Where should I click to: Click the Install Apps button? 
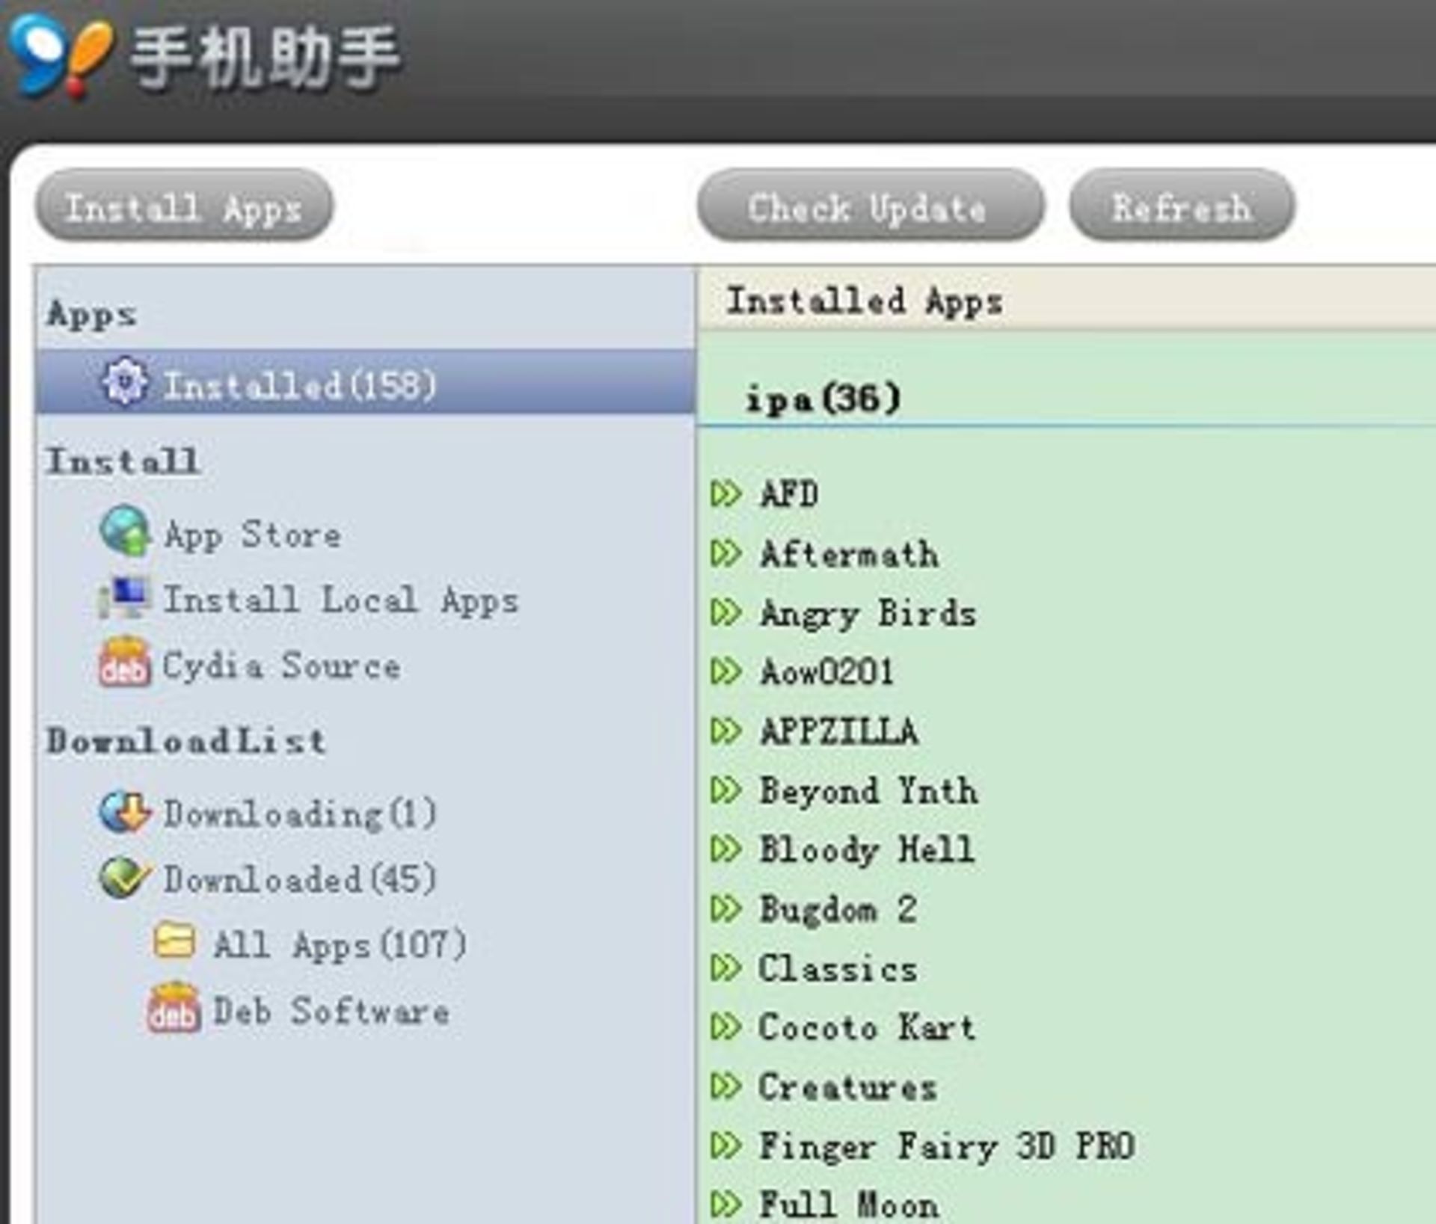[x=184, y=206]
